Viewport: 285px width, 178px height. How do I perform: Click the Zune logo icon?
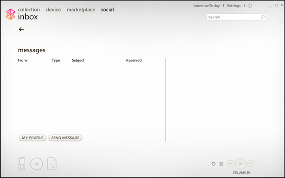coord(10,14)
